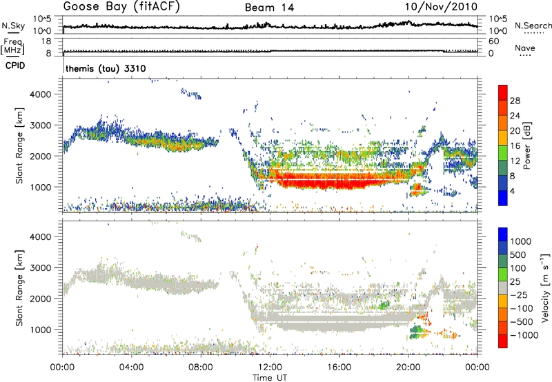Click the 'N.Sky' axis label
The height and width of the screenshot is (382, 552).
pos(13,26)
